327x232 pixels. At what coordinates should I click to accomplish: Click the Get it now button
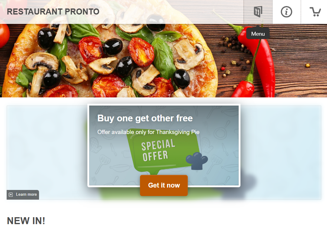coord(164,185)
